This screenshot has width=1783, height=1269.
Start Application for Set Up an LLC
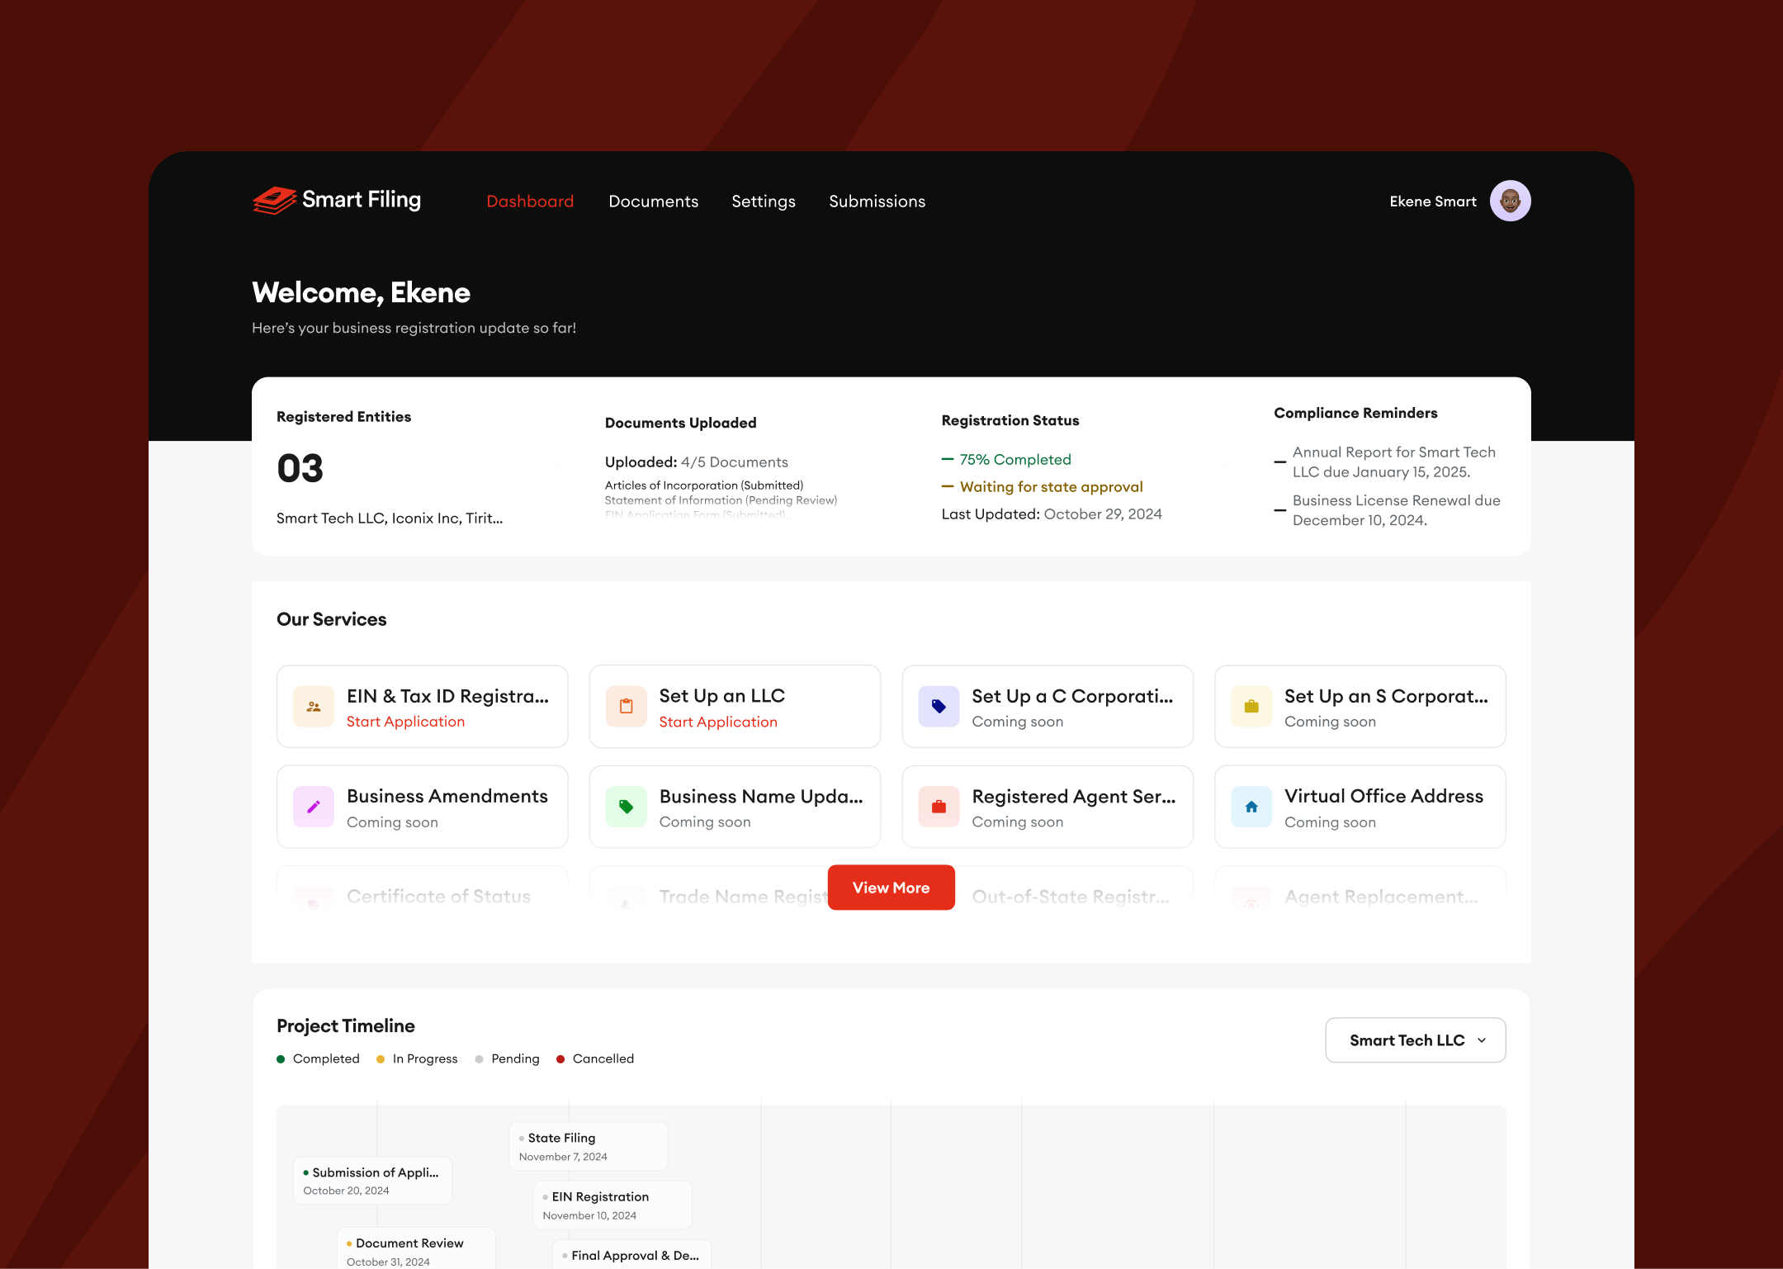pos(718,722)
